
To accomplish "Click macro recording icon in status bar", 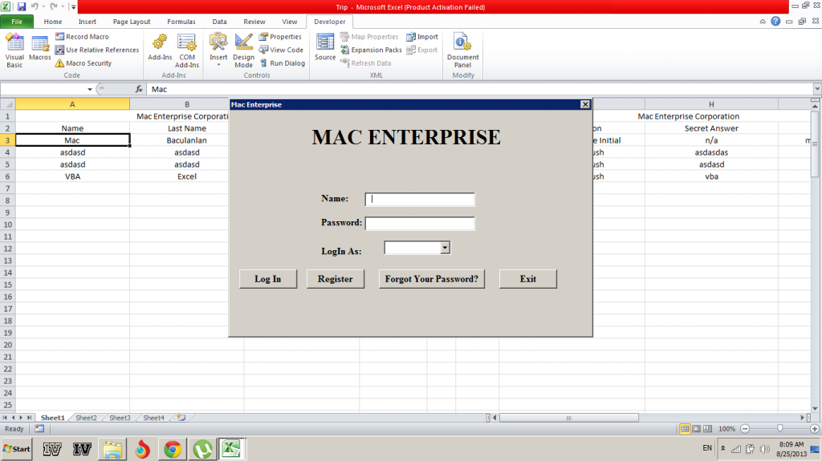I will click(x=39, y=428).
